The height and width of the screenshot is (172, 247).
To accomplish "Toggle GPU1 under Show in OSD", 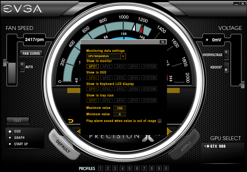I will point(93,78).
